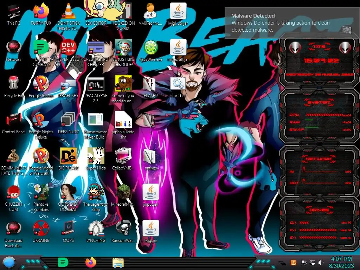Image resolution: width=360 pixels, height=270 pixels.
Task: Open the This PC desktop icon
Action: (14, 14)
